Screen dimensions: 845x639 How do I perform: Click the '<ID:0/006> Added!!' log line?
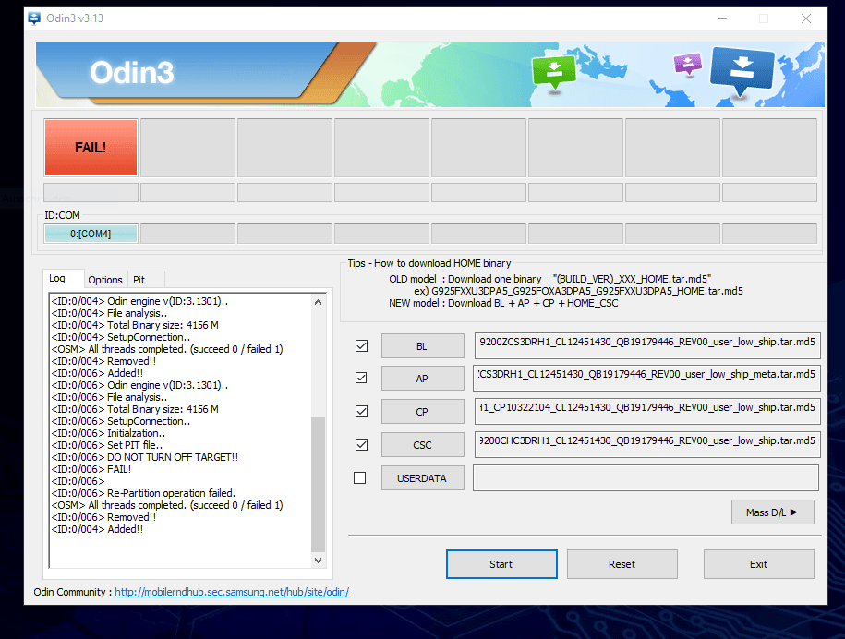(x=97, y=373)
